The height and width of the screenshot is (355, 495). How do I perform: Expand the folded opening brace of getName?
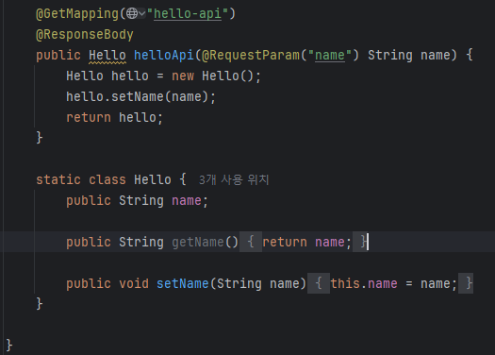point(251,242)
